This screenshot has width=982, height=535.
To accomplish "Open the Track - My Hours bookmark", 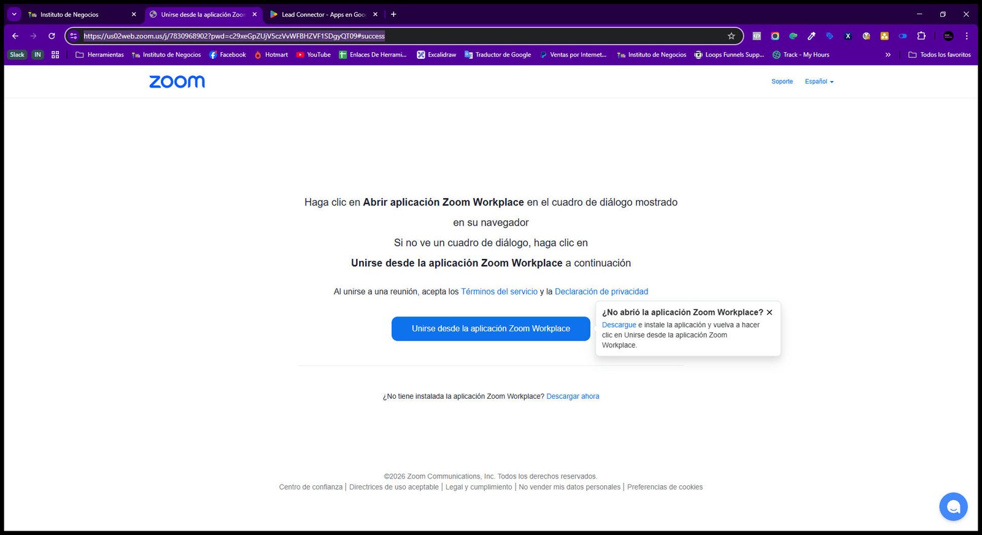I will click(x=801, y=55).
